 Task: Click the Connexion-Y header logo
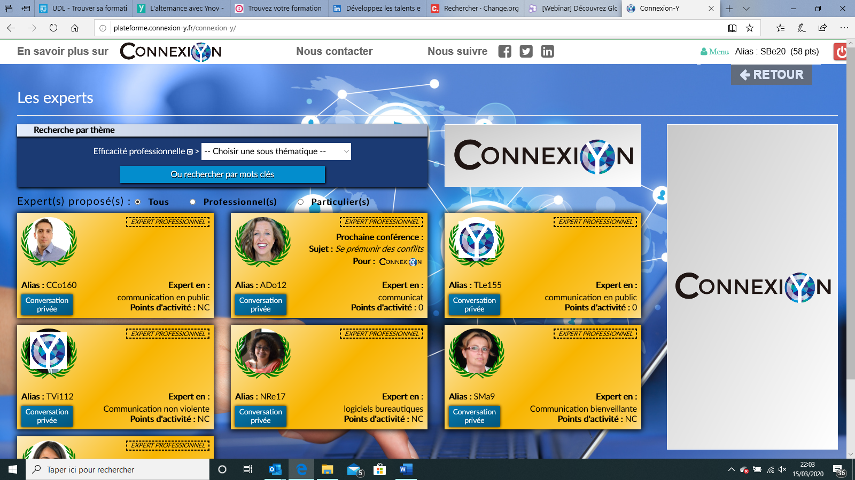pos(171,51)
